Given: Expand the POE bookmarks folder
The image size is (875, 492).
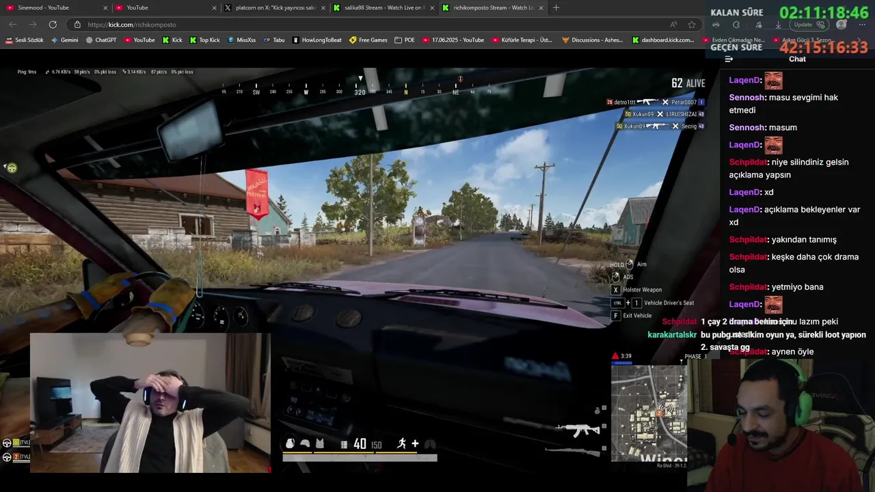Looking at the screenshot, I should (405, 40).
